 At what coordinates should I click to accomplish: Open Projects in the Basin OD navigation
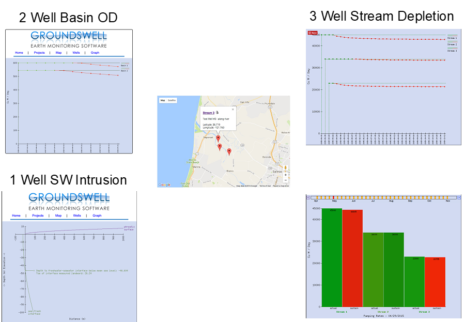point(39,53)
